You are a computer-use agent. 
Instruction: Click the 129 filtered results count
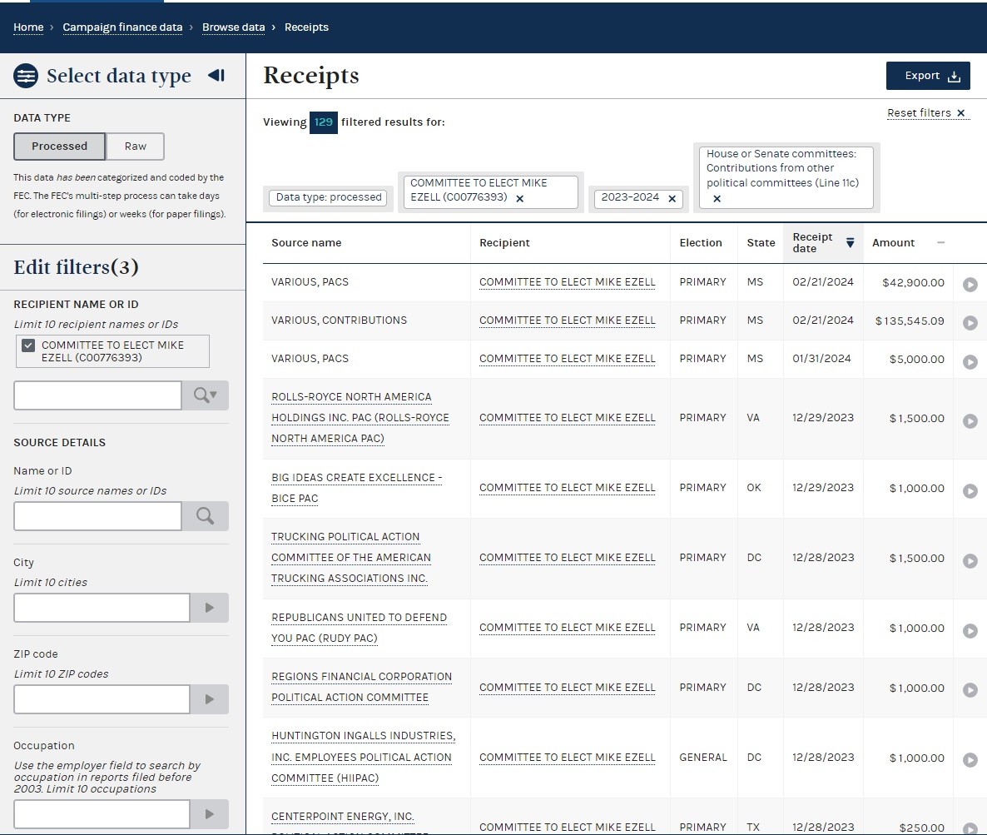point(324,122)
